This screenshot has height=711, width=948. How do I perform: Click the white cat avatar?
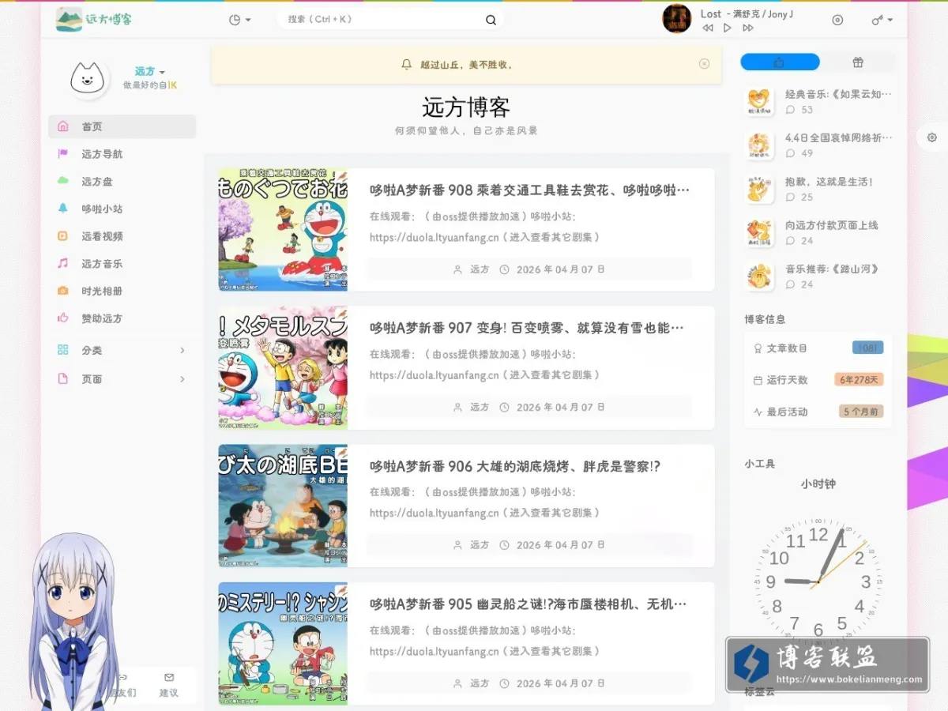pyautogui.click(x=88, y=78)
